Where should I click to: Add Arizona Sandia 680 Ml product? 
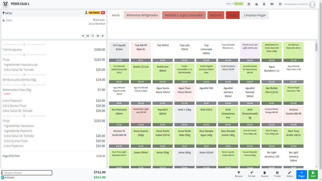pos(293,116)
